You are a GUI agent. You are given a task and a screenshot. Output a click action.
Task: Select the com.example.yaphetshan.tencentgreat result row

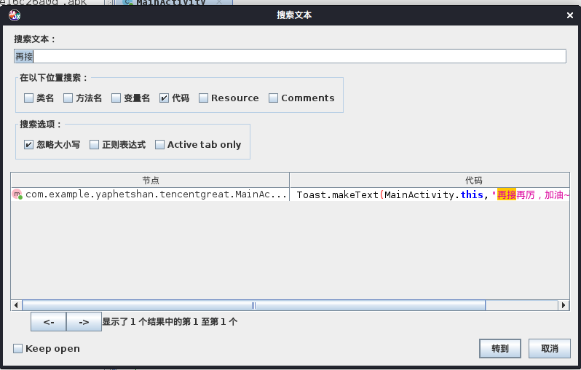tap(290, 194)
